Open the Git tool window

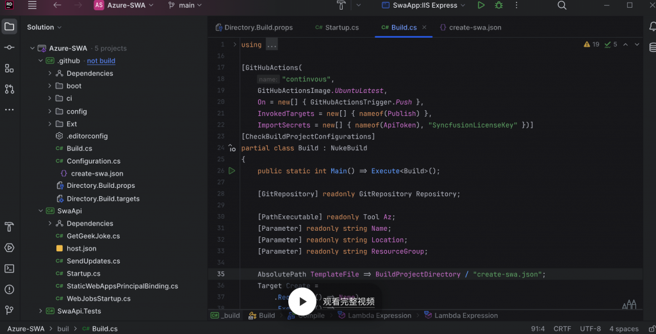point(9,310)
